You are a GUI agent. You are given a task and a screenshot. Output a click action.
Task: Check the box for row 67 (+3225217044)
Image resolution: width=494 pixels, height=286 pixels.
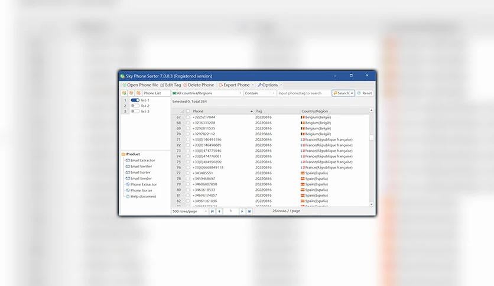coord(188,117)
